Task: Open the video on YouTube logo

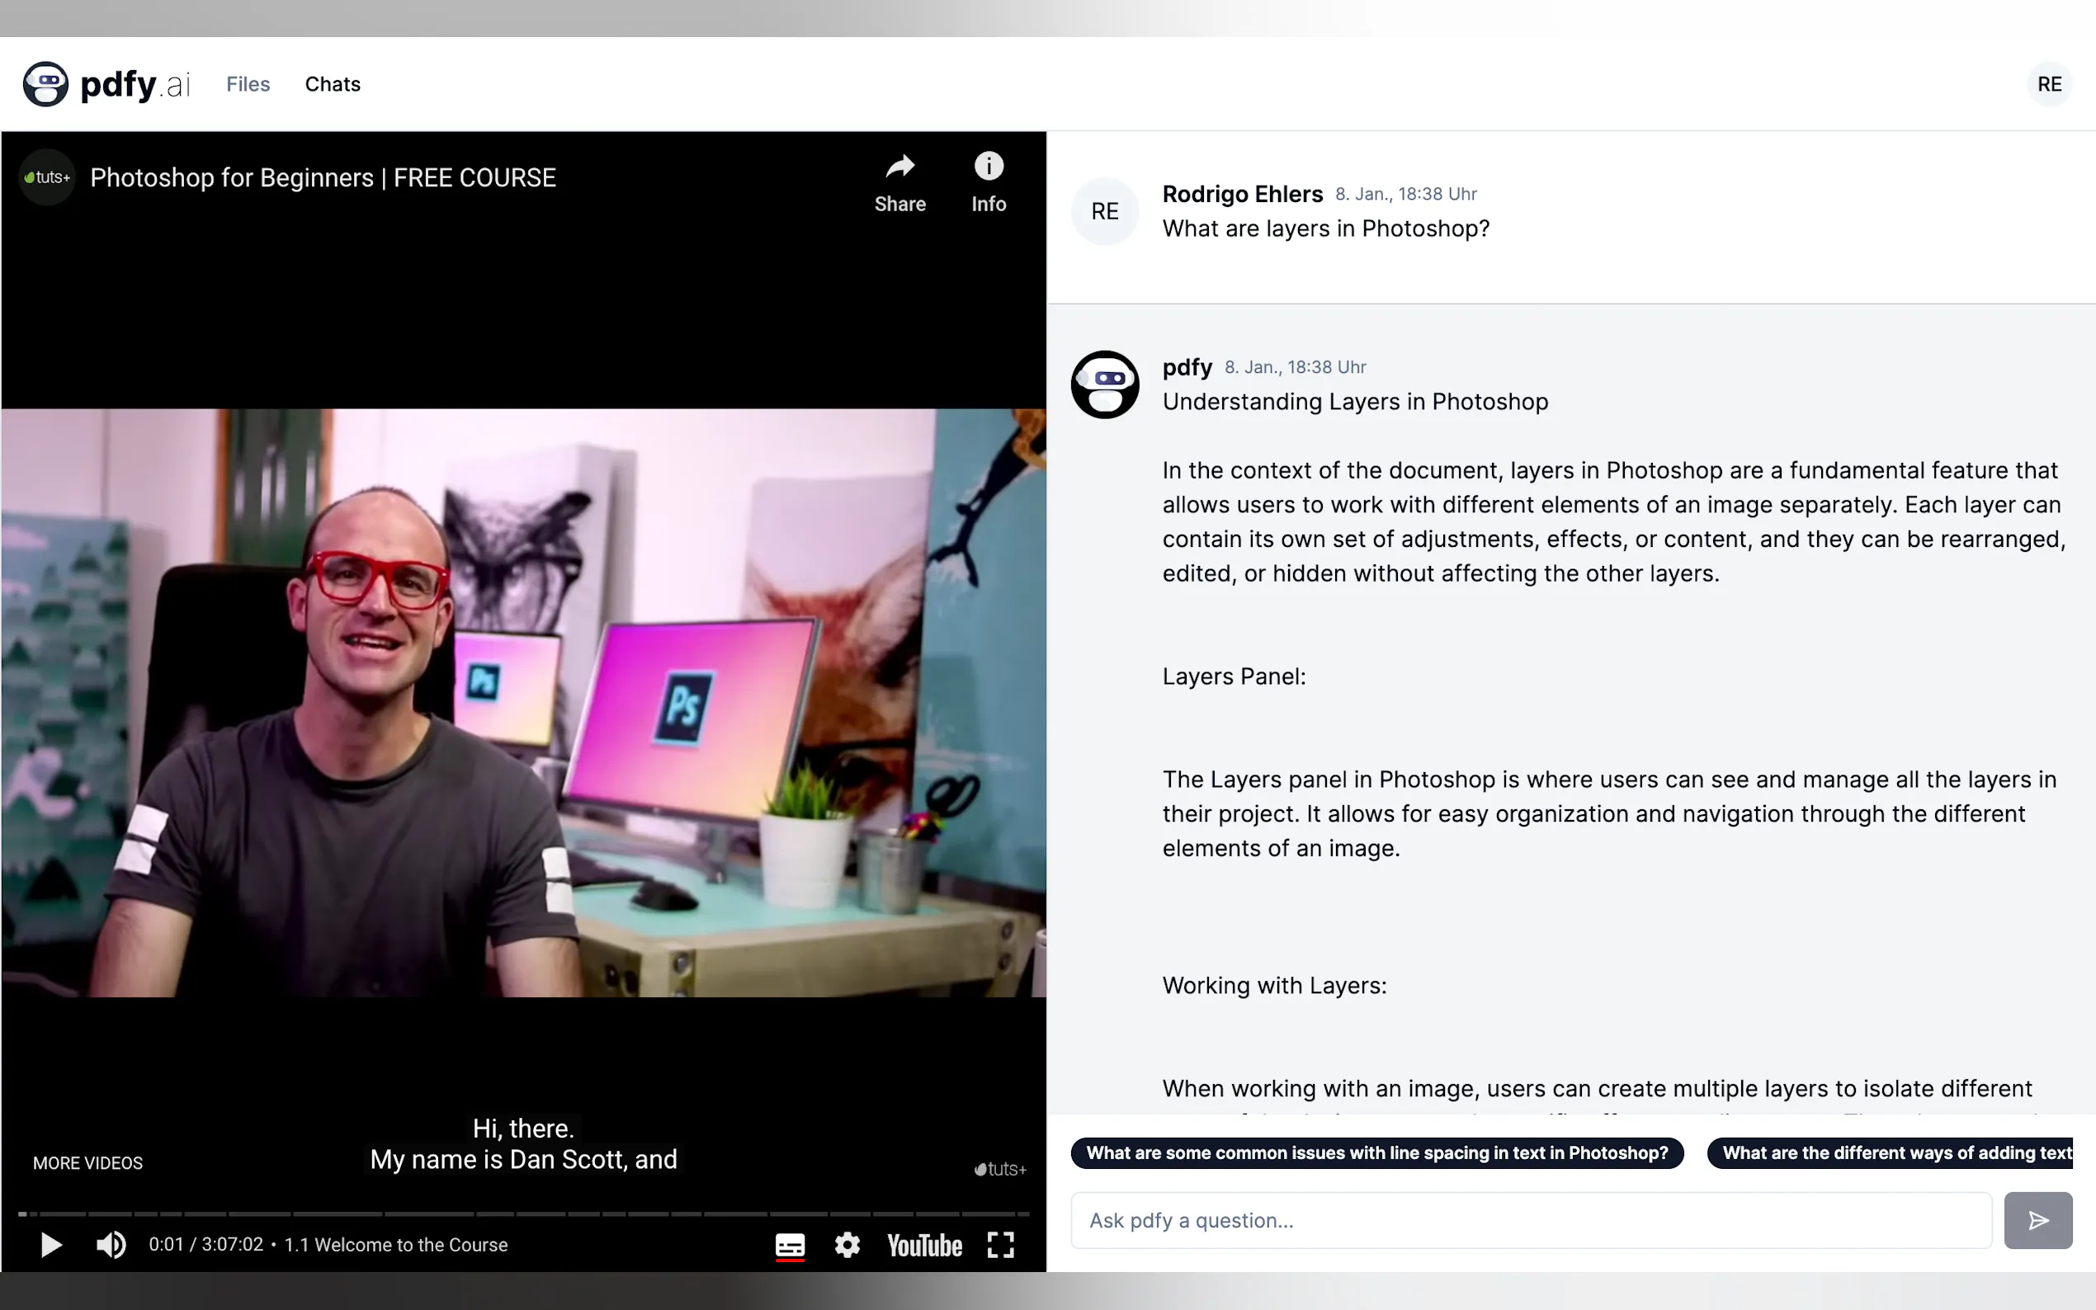Action: [923, 1245]
